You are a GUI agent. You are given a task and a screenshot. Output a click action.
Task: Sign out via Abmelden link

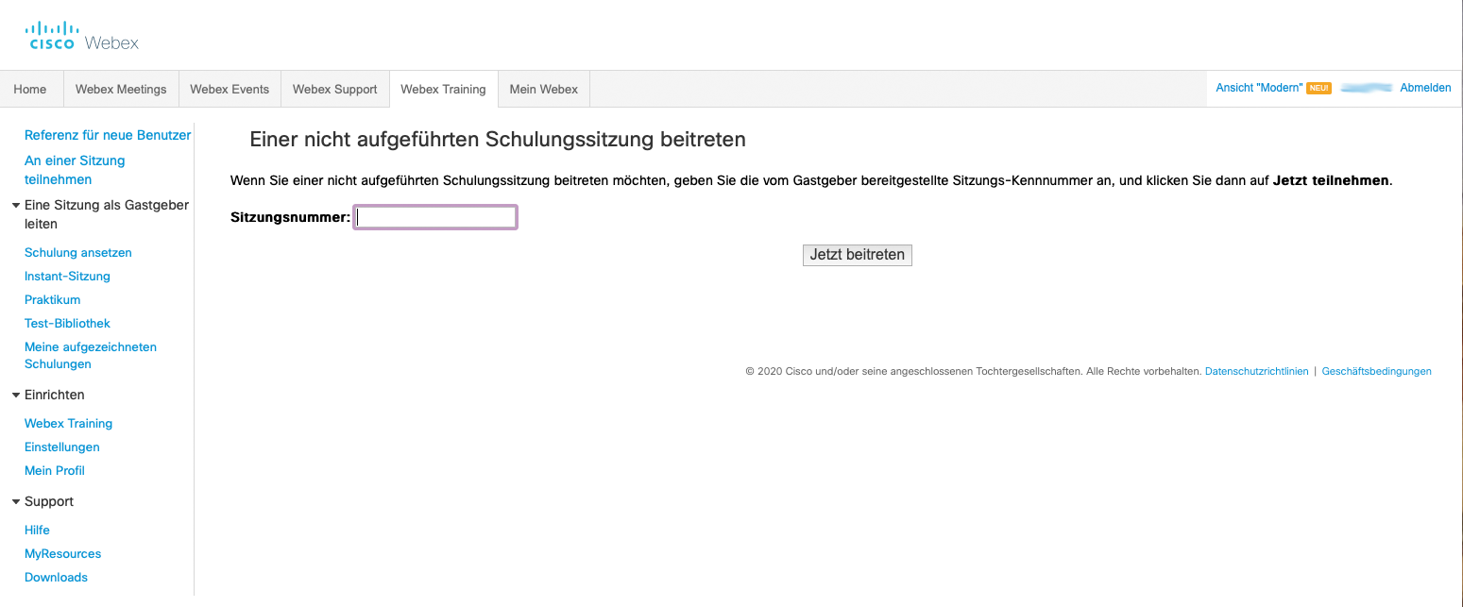(x=1425, y=88)
